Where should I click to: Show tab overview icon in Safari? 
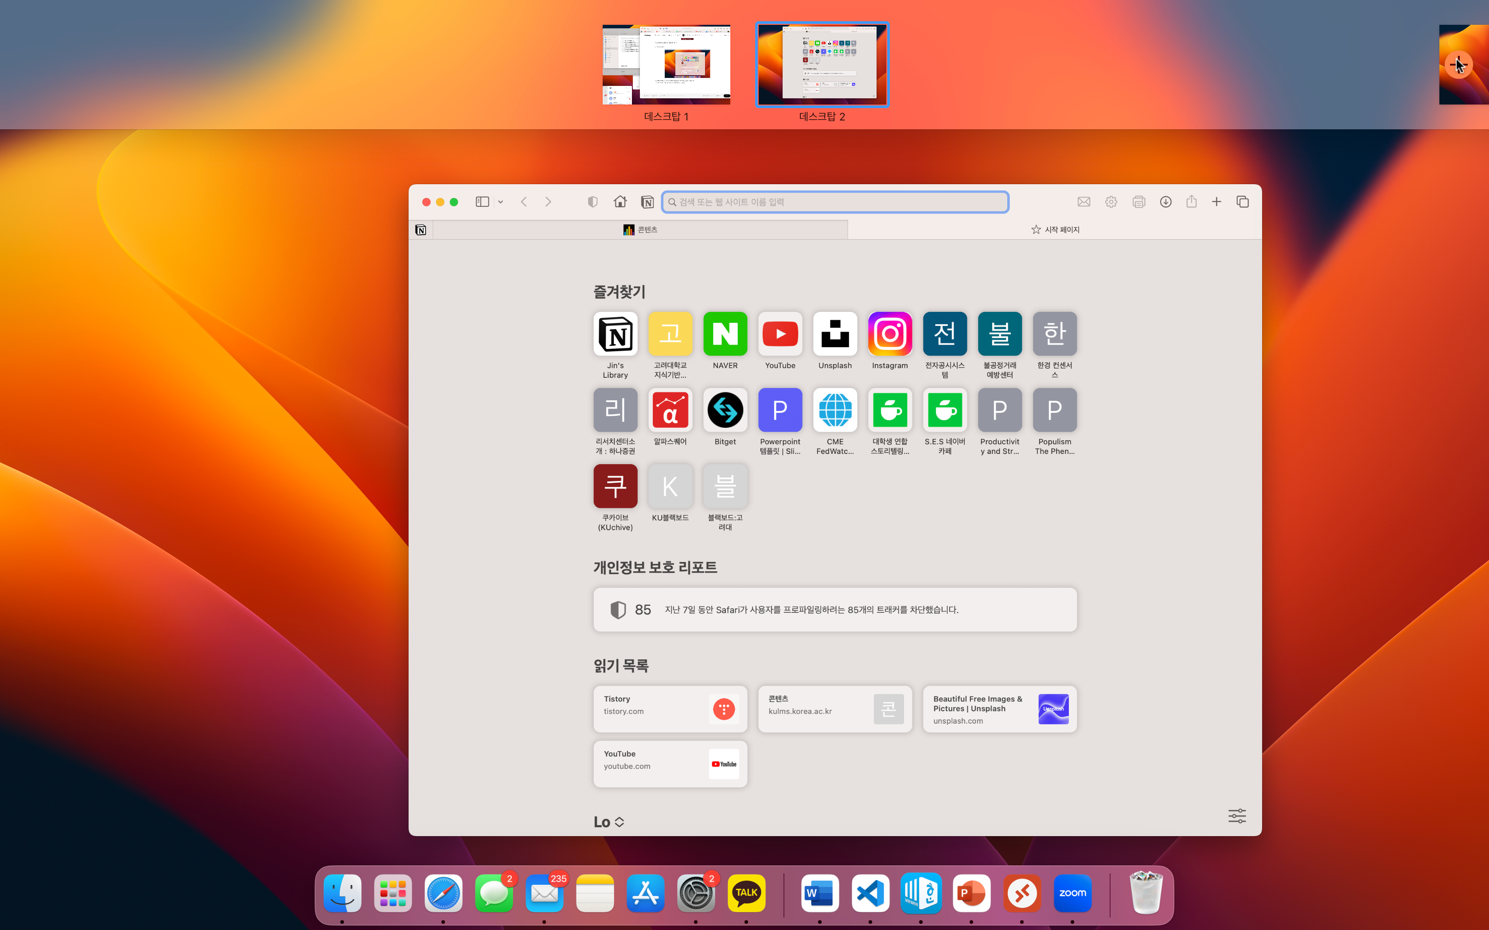pyautogui.click(x=1243, y=202)
